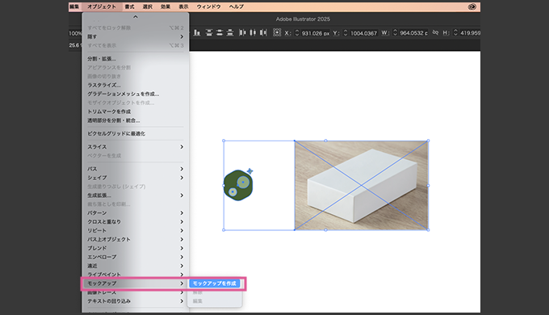Open the 書式 menu
This screenshot has width=549, height=315.
click(129, 6)
